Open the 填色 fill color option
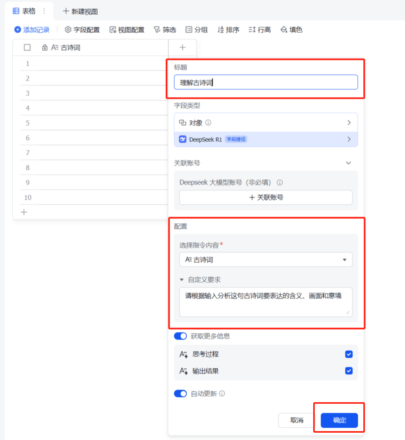This screenshot has width=405, height=440. pos(291,30)
